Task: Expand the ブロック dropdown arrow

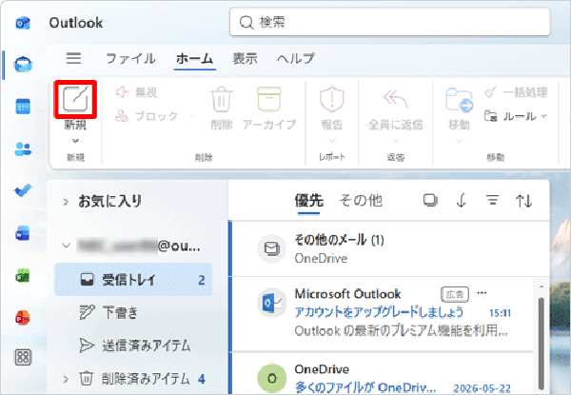Action: pyautogui.click(x=191, y=116)
